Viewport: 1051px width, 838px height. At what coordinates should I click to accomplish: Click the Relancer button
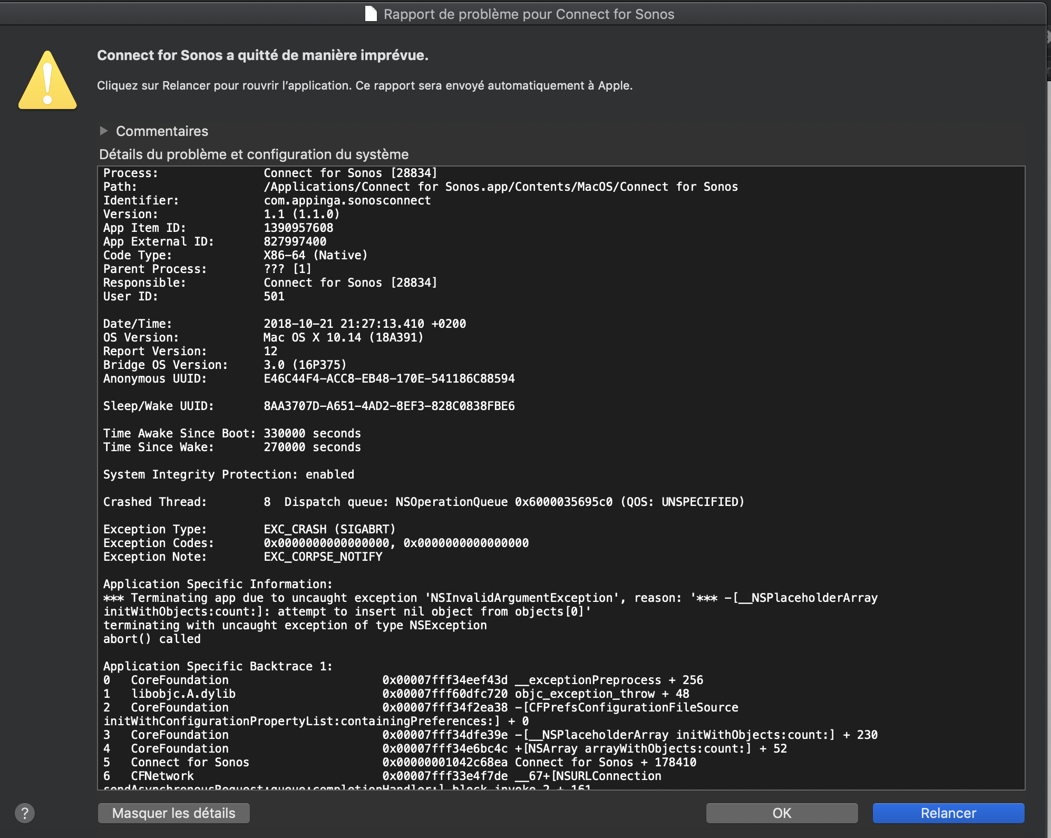coord(948,813)
